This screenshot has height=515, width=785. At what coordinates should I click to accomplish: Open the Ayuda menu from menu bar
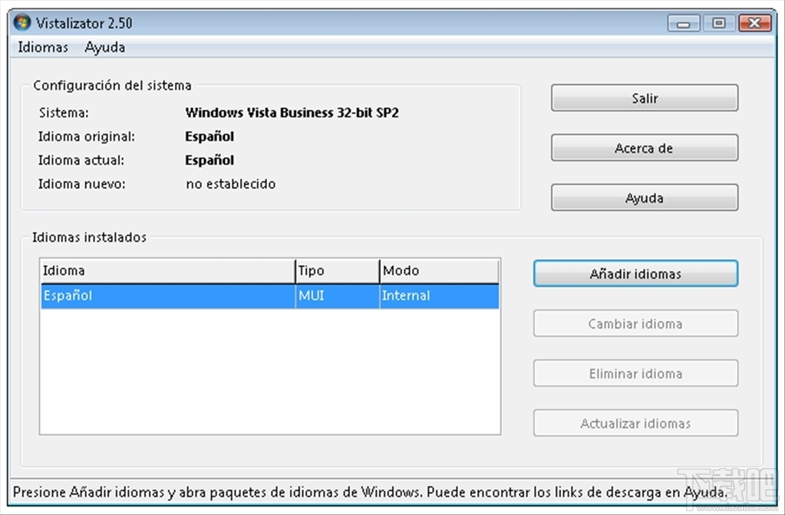[104, 48]
